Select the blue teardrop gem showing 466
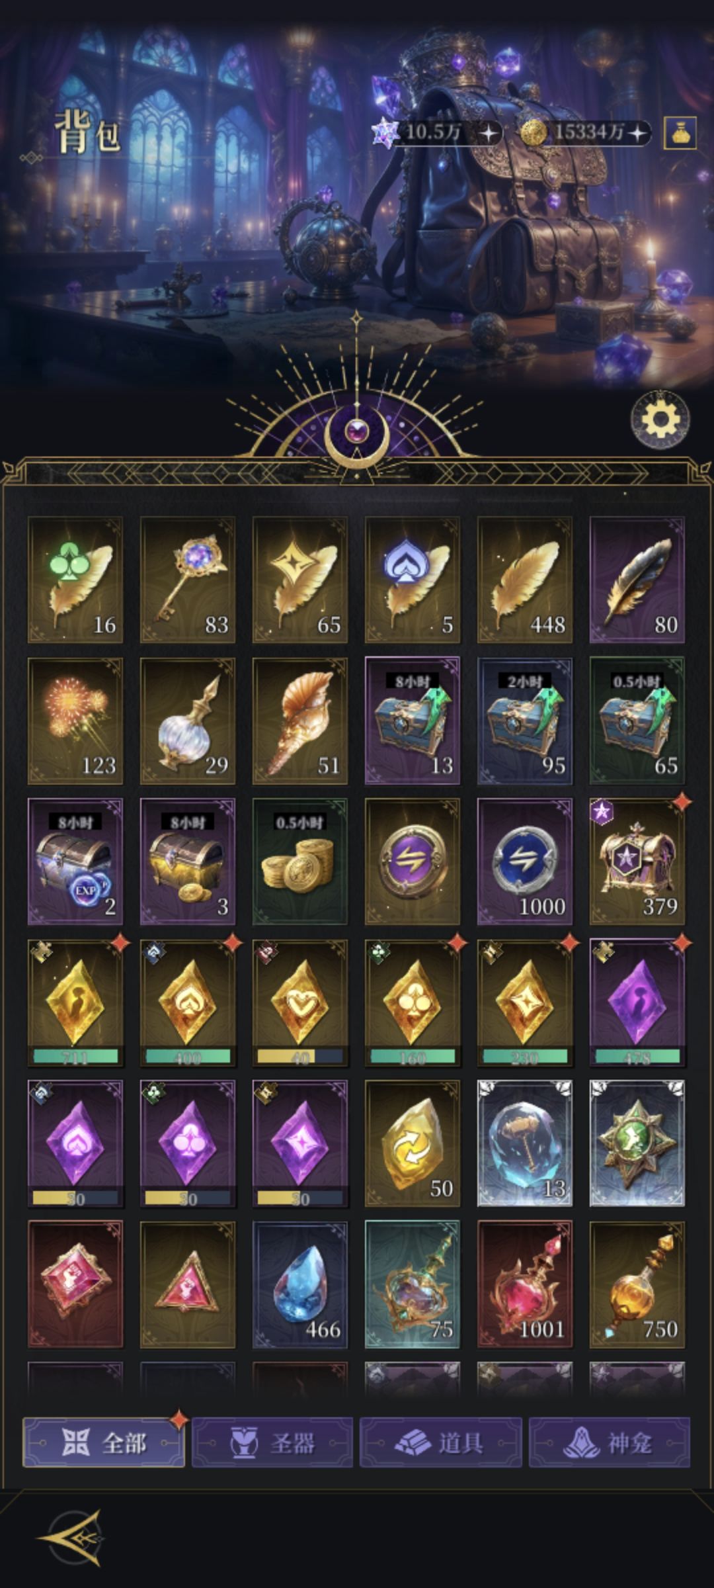This screenshot has height=1588, width=714. point(300,1285)
